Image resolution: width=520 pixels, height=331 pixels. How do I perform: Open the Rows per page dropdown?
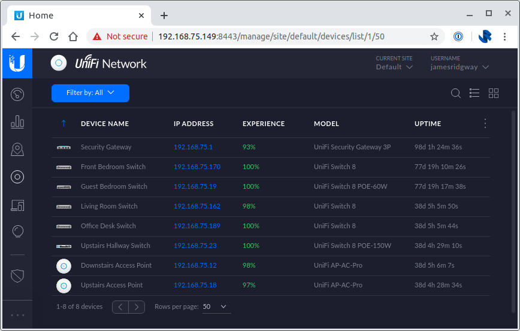click(x=216, y=307)
